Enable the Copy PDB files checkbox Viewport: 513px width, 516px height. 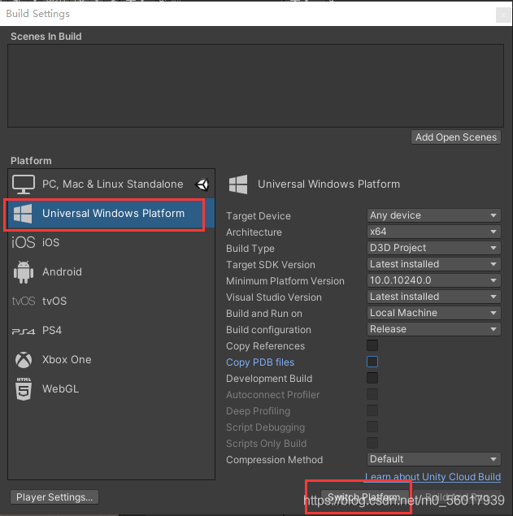coord(372,362)
